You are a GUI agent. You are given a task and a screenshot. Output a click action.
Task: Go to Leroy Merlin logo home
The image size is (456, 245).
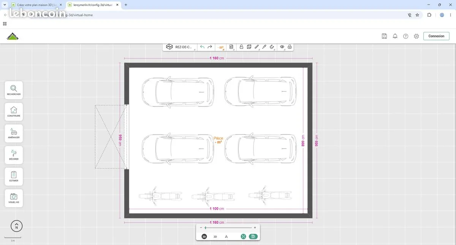pos(13,36)
